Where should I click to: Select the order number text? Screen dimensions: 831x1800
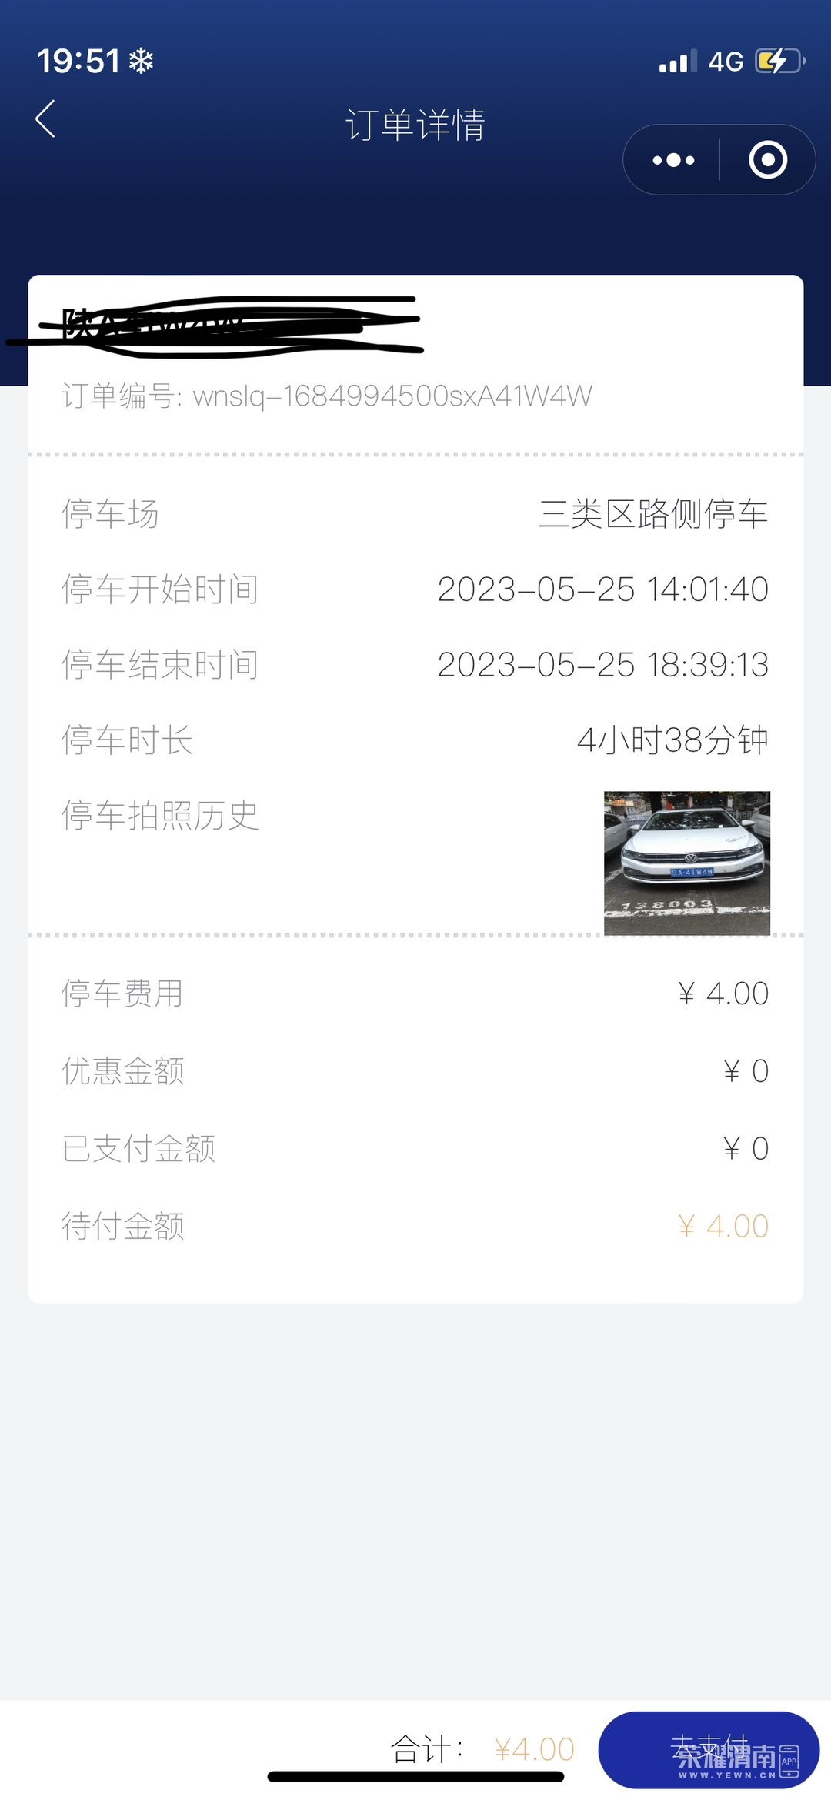(x=327, y=396)
